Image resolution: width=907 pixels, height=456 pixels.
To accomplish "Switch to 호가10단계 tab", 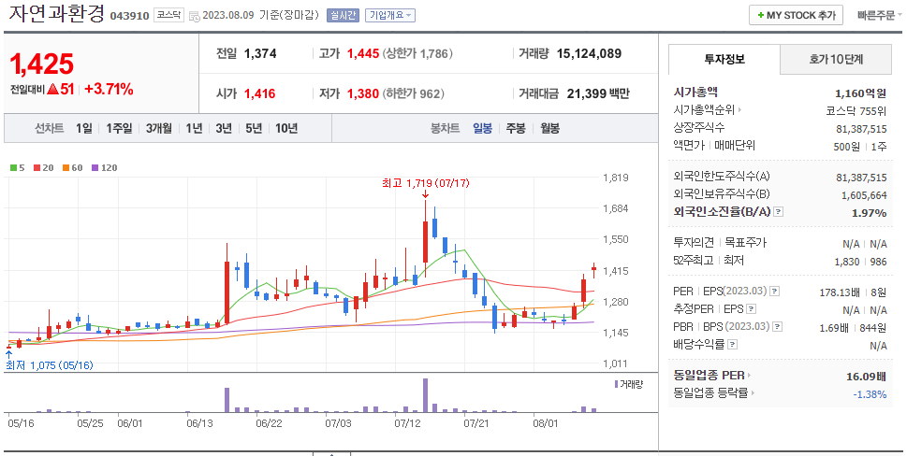I will (836, 60).
